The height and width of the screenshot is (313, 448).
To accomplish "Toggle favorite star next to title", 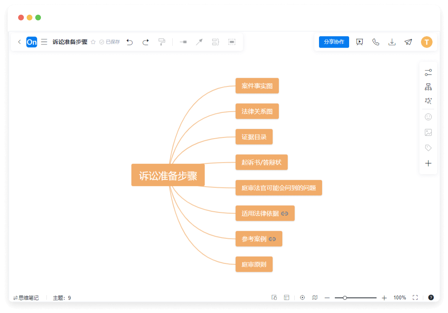I will pyautogui.click(x=93, y=42).
